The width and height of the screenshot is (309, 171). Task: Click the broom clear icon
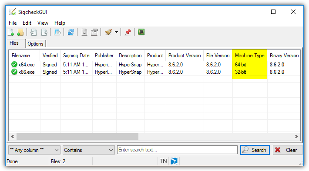pyautogui.click(x=108, y=32)
